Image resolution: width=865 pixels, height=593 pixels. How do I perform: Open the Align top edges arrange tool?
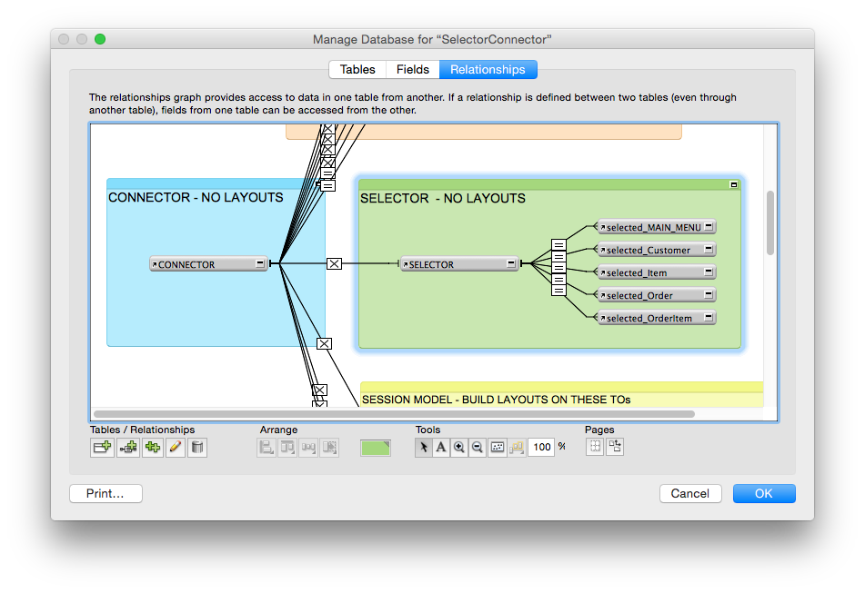pos(287,447)
